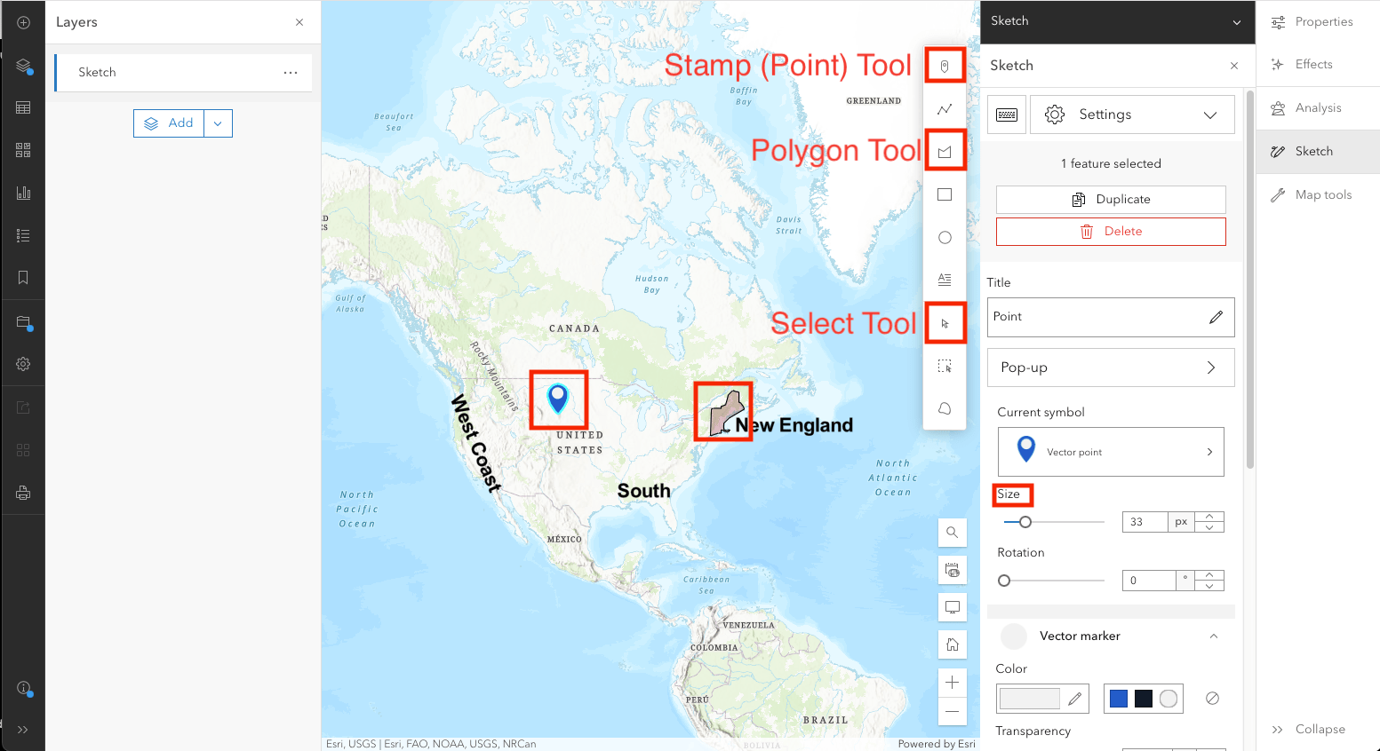Switch to the Effects panel
Image resolution: width=1380 pixels, height=751 pixels.
tap(1313, 65)
